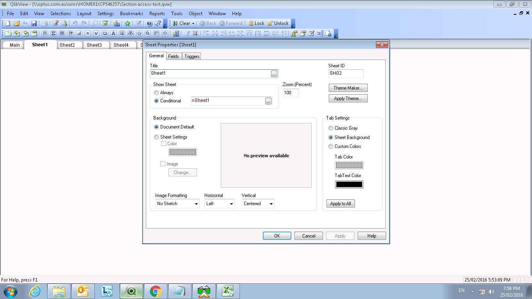Click the black TabText Color swatch
This screenshot has width=532, height=299.
point(349,185)
